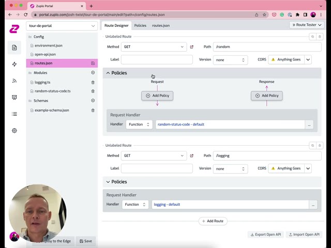Screen dimensions: 331x248
Task: Open a new browser tab
Action: [91, 6]
